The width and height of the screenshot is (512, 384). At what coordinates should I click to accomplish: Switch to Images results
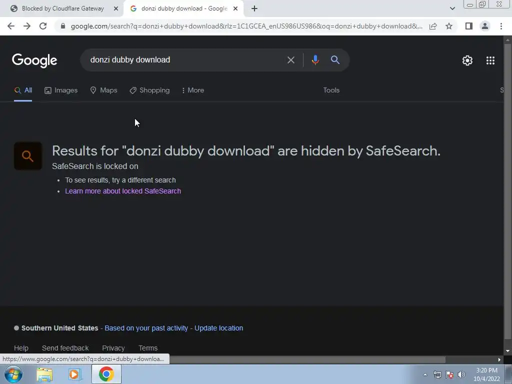[x=61, y=90]
